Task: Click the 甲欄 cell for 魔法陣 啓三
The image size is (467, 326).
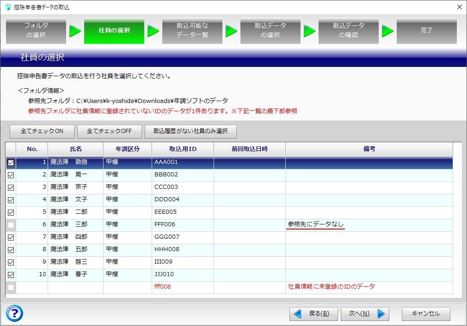Action: point(128,262)
